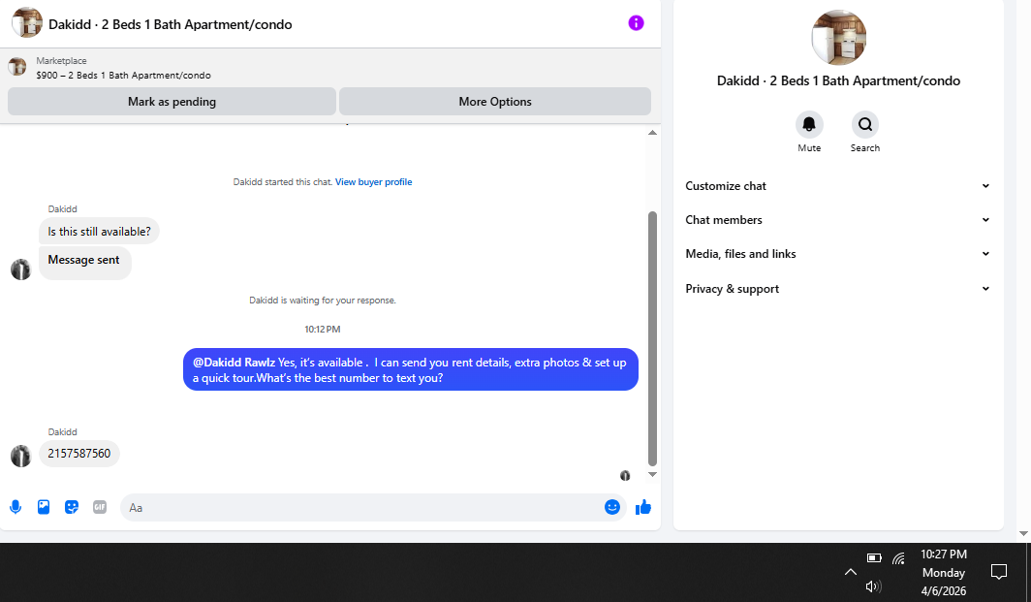This screenshot has width=1031, height=602.
Task: Click page scrollbar down arrow at right edge
Action: tap(1024, 533)
